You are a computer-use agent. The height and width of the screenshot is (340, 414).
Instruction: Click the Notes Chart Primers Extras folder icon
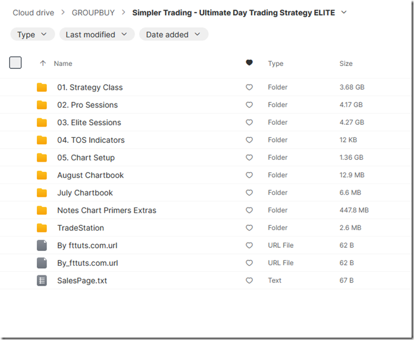click(x=42, y=210)
